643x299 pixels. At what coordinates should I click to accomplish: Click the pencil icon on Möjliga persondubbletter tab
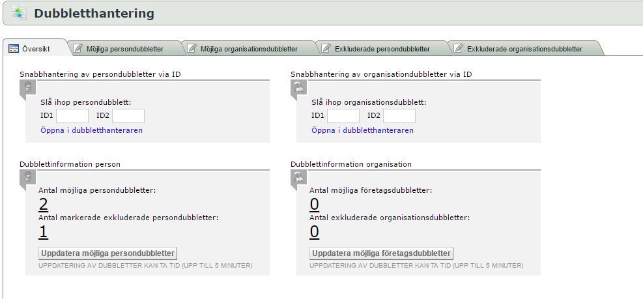click(78, 49)
